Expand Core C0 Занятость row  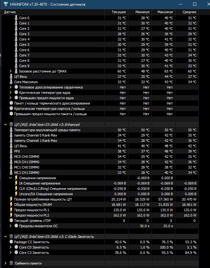11,247
